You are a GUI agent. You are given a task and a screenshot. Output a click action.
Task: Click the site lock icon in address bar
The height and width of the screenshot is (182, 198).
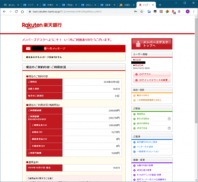(30, 12)
